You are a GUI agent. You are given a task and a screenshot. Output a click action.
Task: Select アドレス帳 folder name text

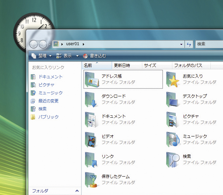point(111,76)
